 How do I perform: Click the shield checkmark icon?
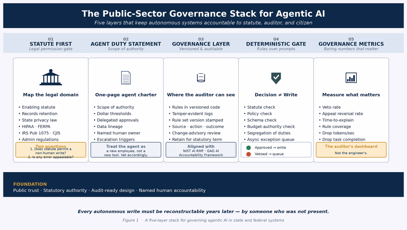(x=276, y=78)
